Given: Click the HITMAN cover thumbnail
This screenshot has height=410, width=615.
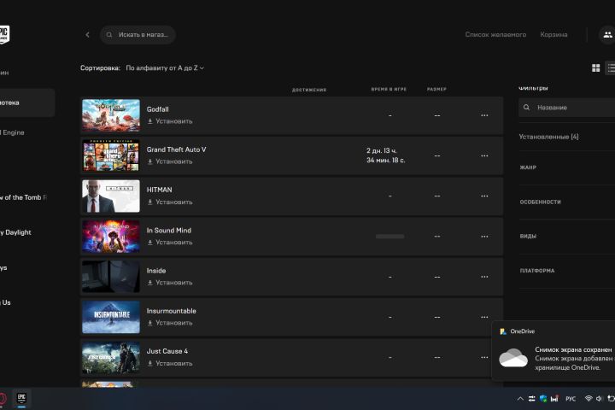Looking at the screenshot, I should click(111, 196).
